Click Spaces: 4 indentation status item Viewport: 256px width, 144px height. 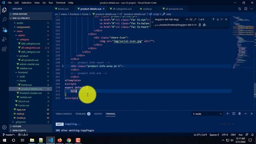(214, 135)
